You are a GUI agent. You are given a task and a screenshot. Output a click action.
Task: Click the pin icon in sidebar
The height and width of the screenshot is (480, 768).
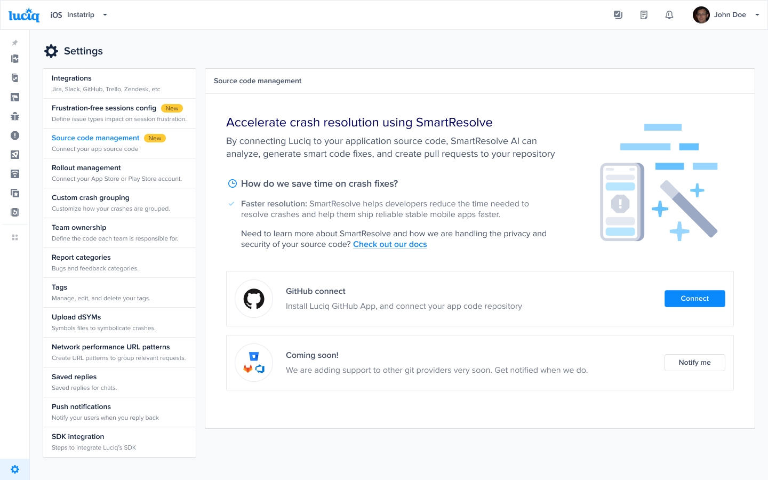(x=15, y=43)
